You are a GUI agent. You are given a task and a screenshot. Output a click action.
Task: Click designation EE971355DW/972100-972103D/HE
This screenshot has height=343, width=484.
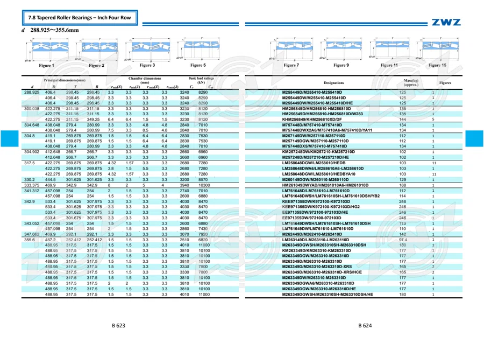(315, 213)
